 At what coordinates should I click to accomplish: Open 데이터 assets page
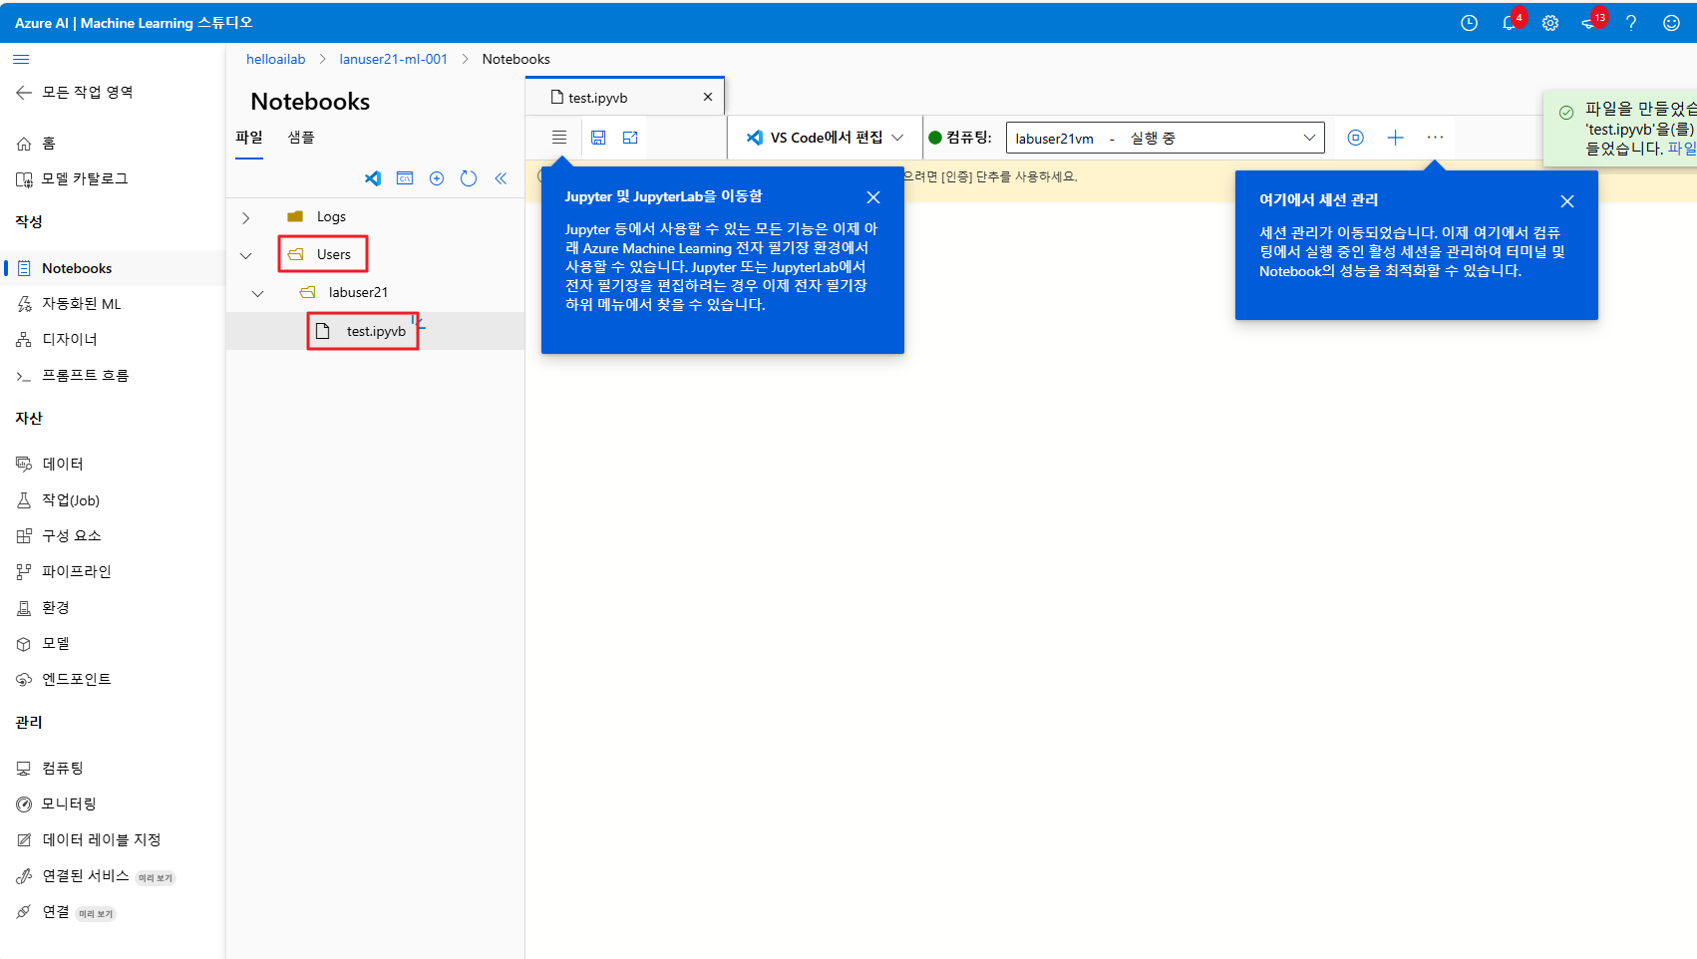[x=113, y=464]
